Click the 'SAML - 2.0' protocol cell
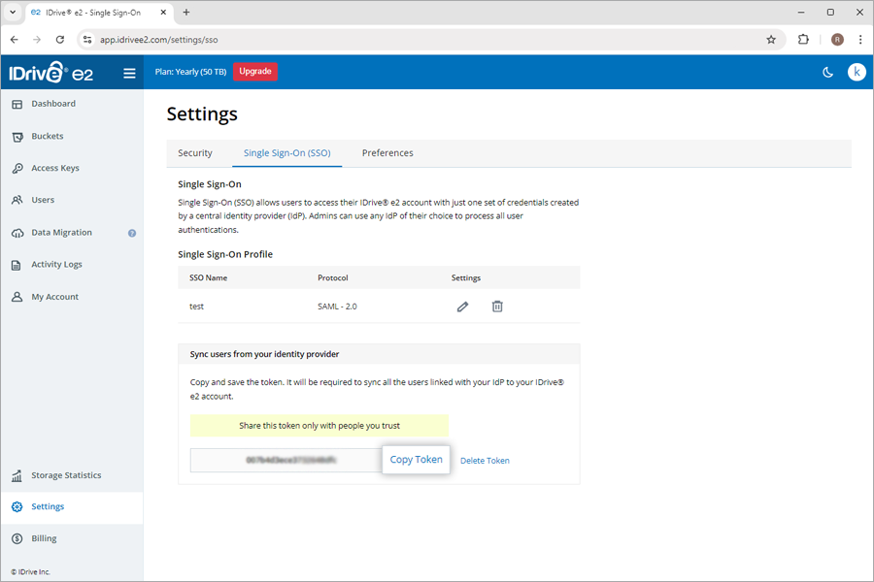874x582 pixels. pos(337,307)
